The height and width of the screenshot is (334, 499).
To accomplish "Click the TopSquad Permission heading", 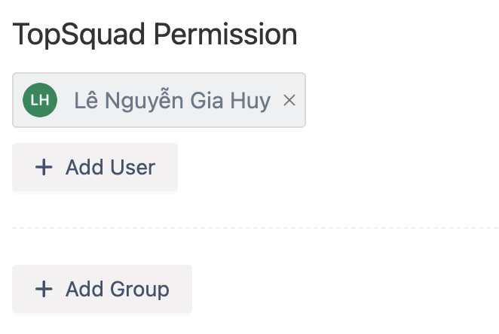I will coord(155,35).
